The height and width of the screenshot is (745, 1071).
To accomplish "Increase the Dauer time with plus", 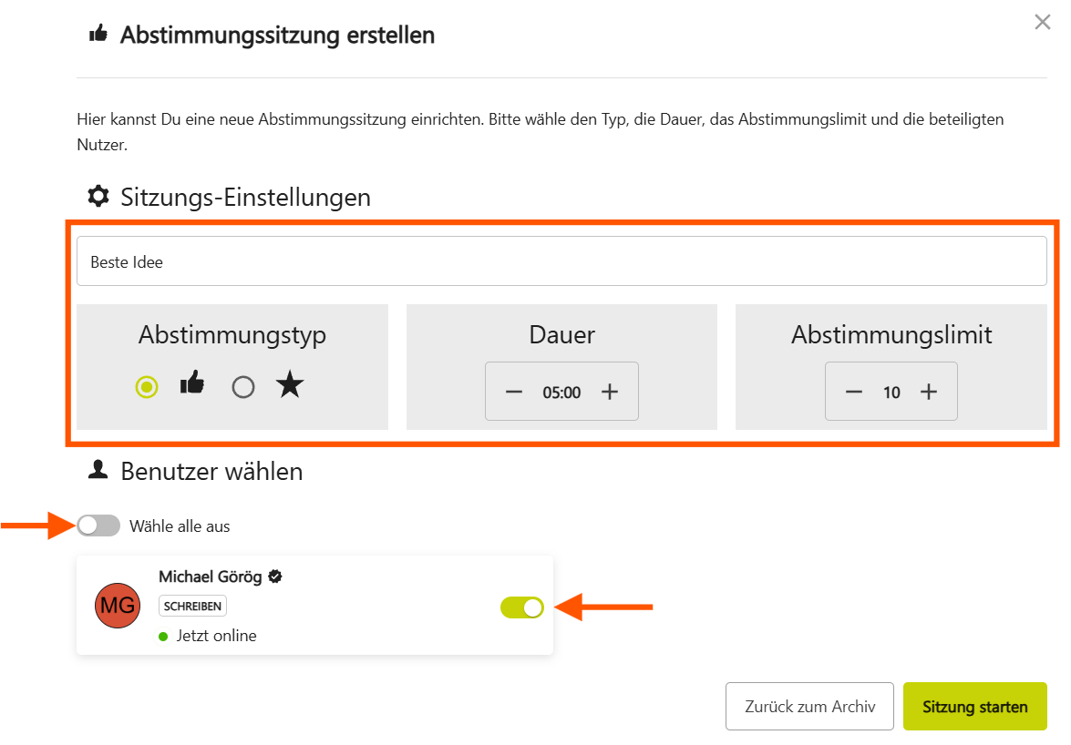I will pyautogui.click(x=610, y=393).
